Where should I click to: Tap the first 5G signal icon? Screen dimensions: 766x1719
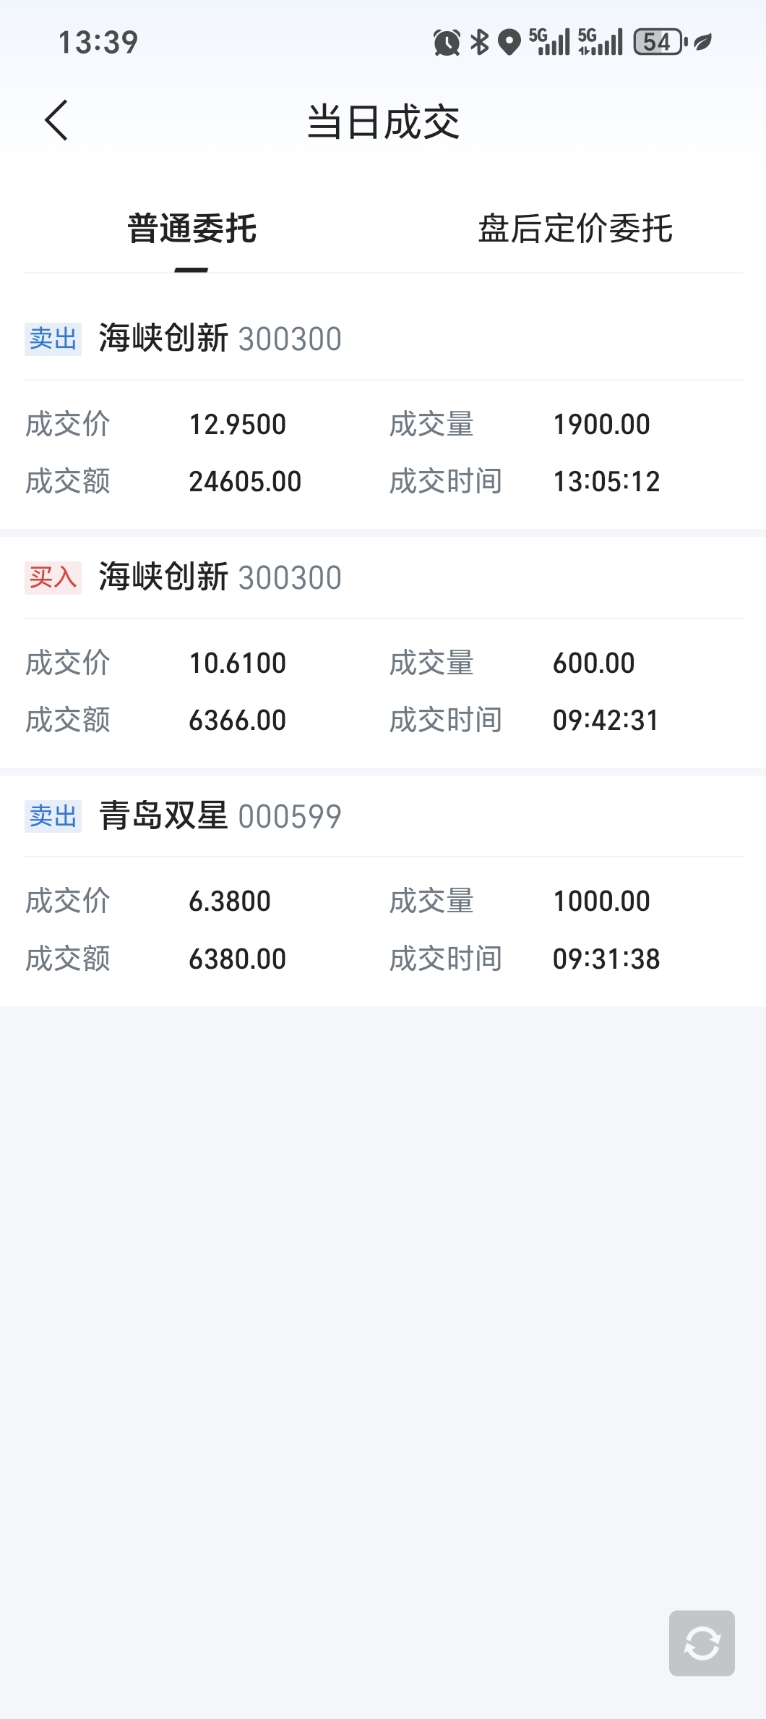pyautogui.click(x=549, y=42)
